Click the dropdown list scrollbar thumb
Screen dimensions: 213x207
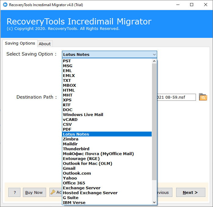point(154,122)
